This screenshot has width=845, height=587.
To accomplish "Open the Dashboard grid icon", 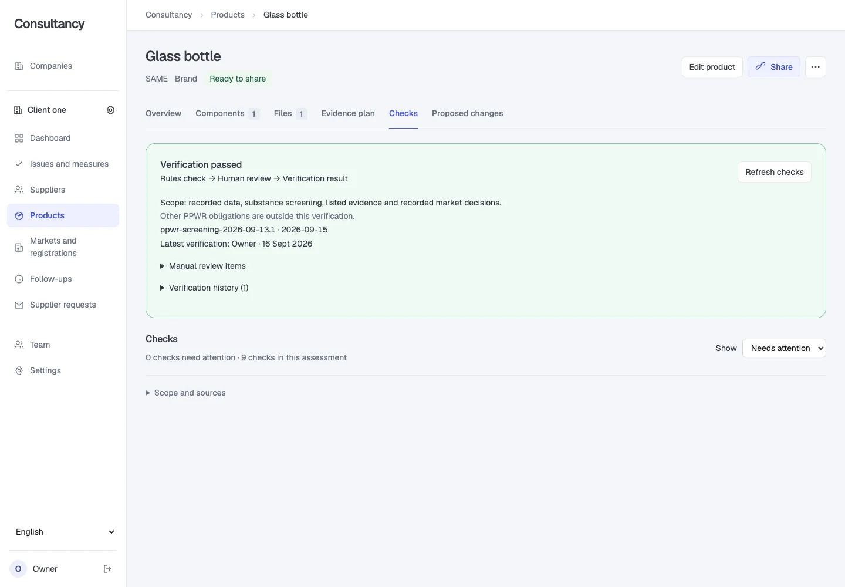I will [x=19, y=138].
